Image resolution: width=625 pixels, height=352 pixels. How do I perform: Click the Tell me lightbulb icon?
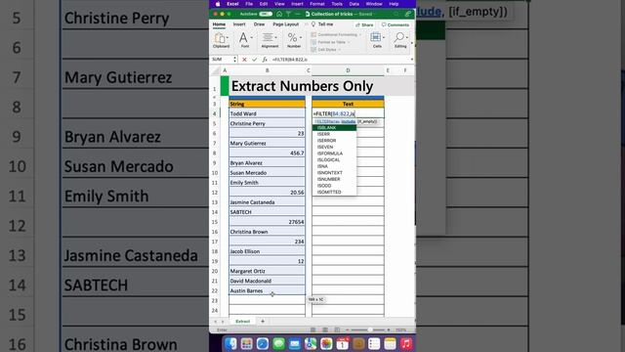point(313,24)
